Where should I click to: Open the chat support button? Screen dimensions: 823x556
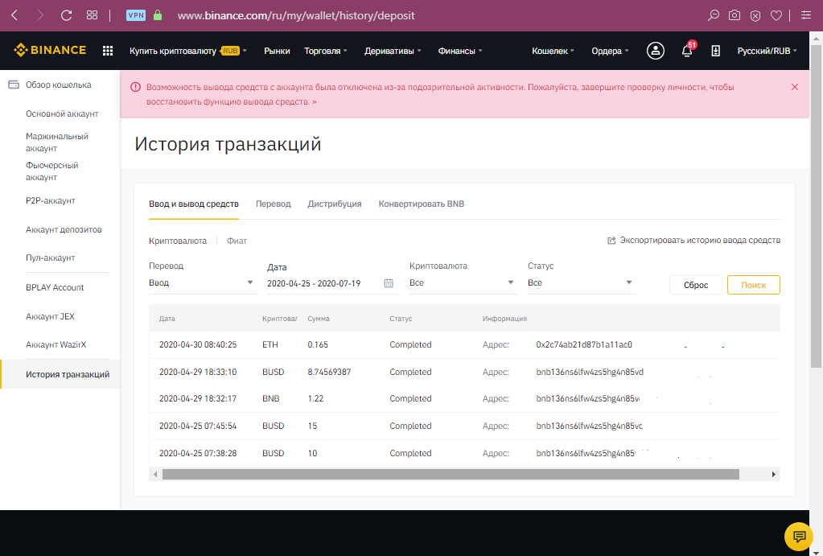click(799, 537)
